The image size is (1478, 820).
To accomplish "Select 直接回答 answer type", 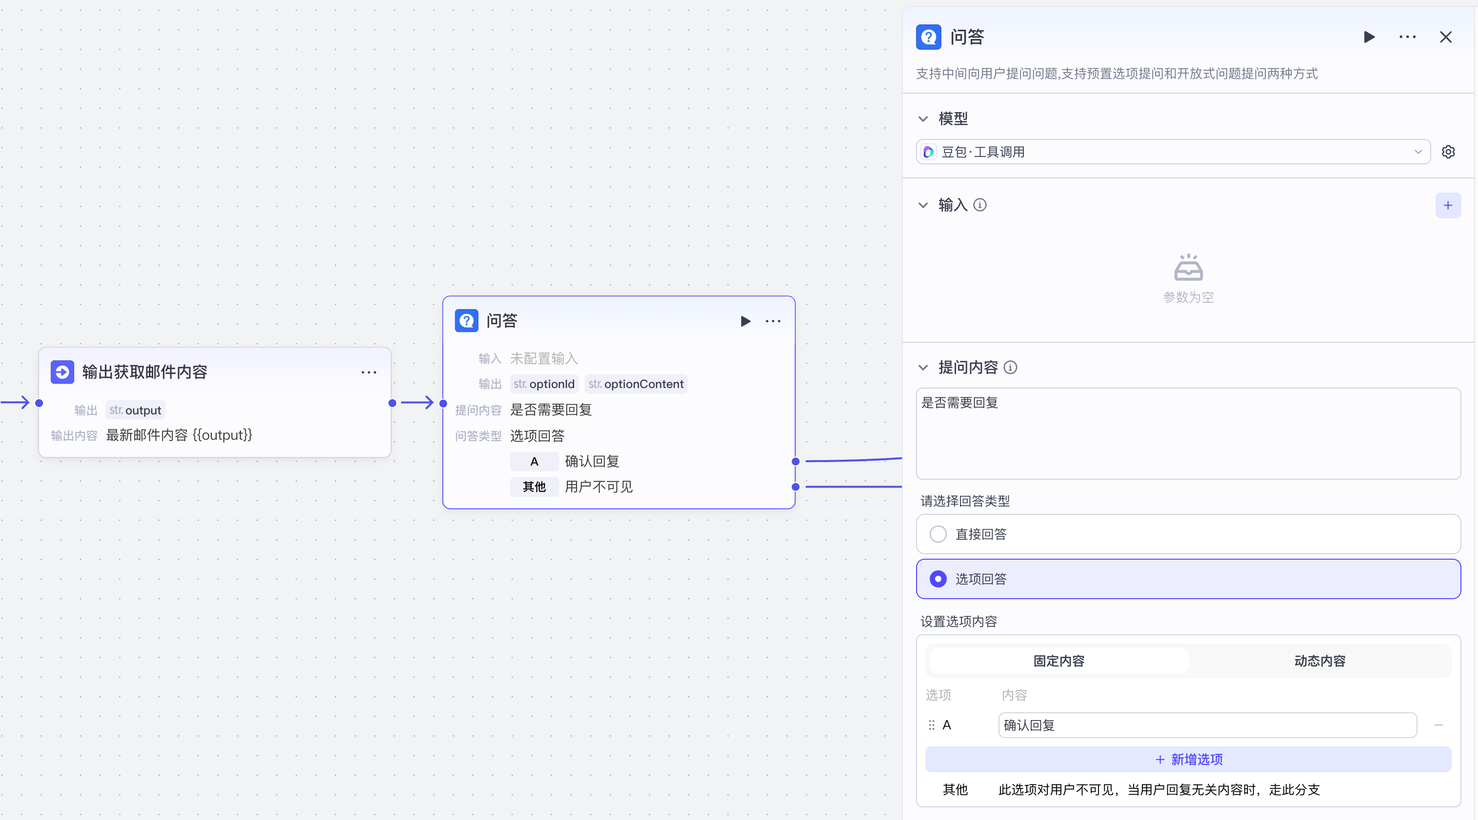I will [938, 534].
